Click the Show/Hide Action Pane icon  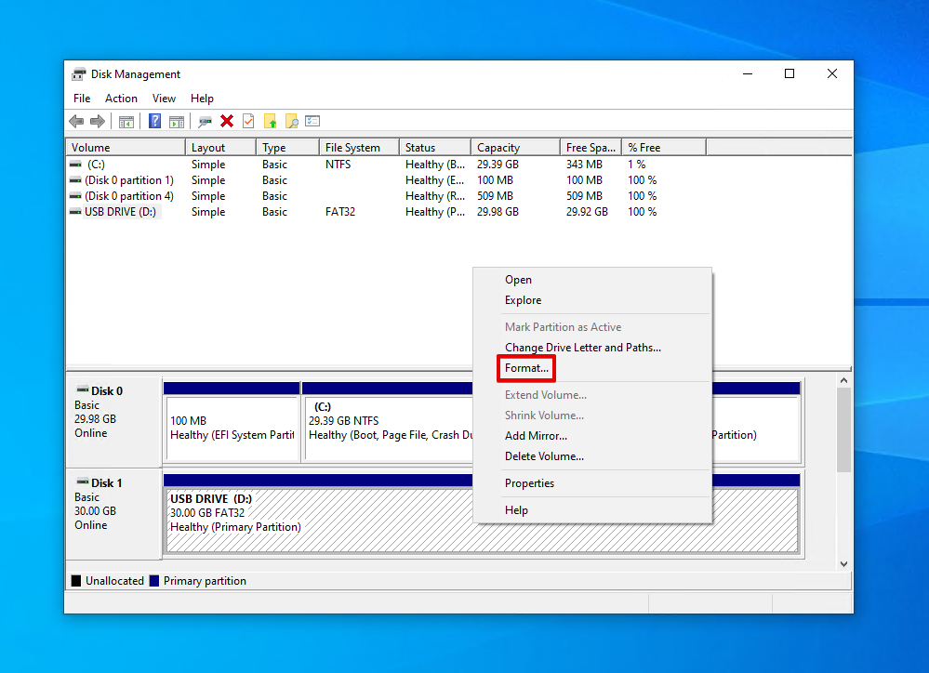[176, 122]
